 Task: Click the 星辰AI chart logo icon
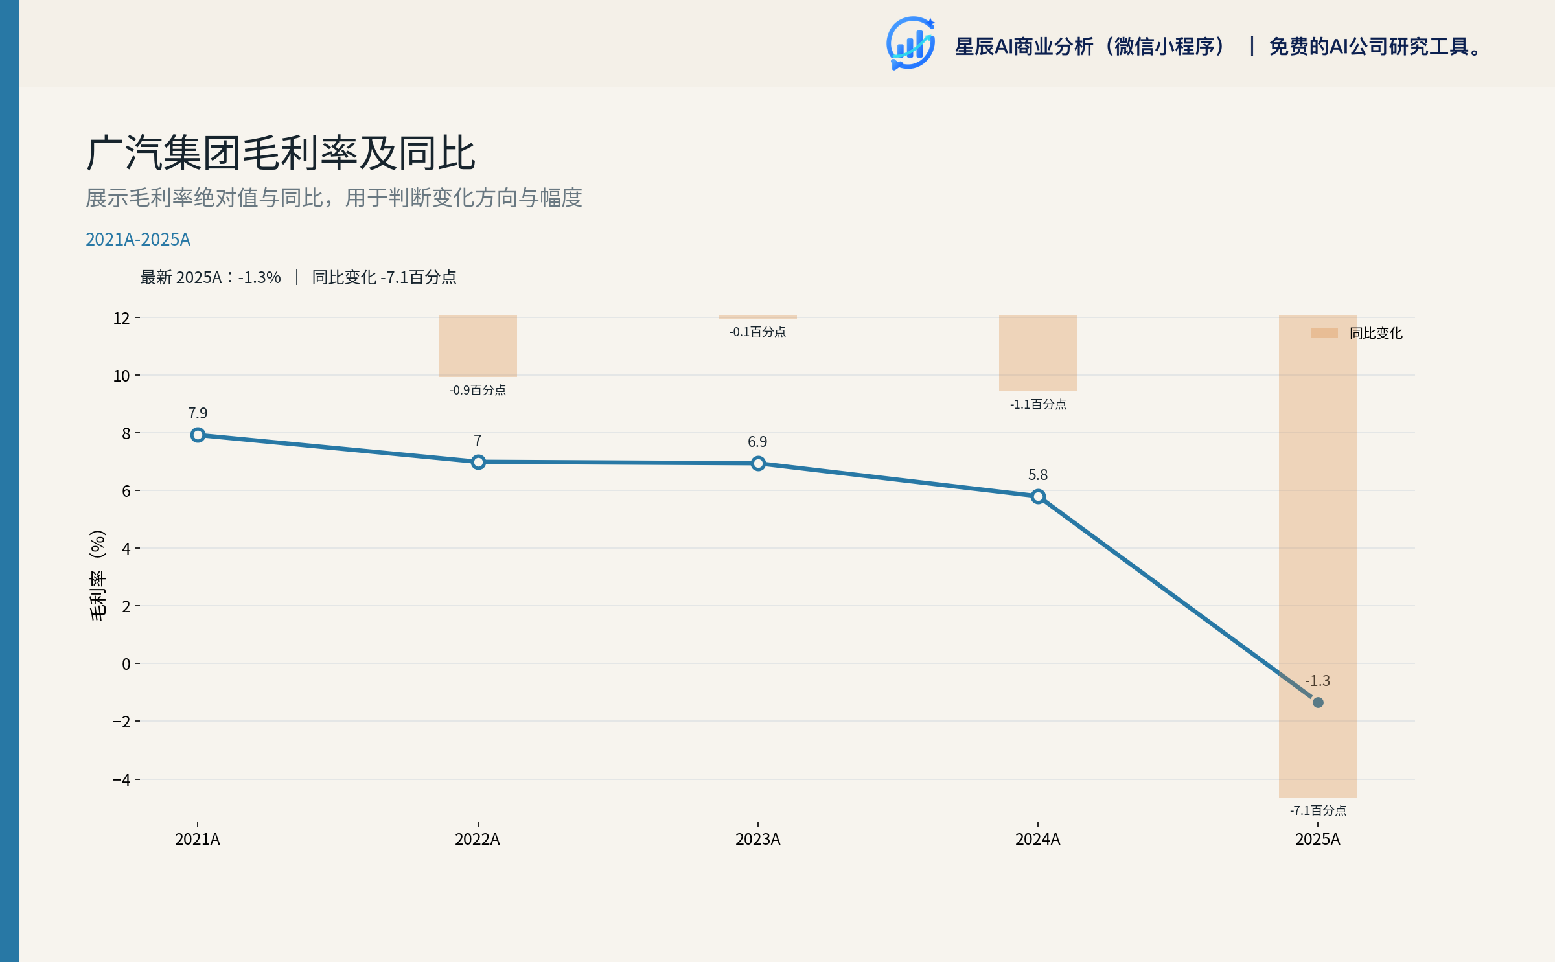[911, 43]
